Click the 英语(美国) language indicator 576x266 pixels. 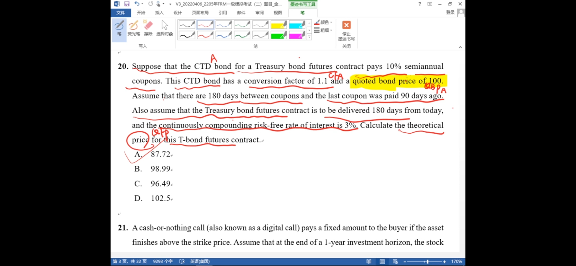[200, 262]
